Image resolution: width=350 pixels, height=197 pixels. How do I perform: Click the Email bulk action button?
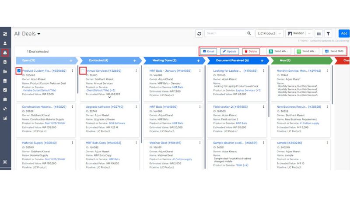[208, 51]
